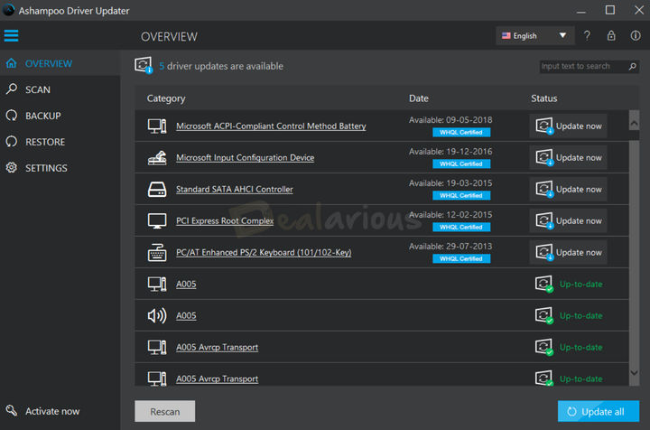The width and height of the screenshot is (650, 430).
Task: Open the English language dropdown
Action: pos(534,35)
